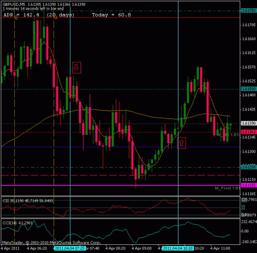Click the current price tag 1.61390

249,123
